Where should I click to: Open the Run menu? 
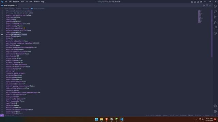[x=31, y=2]
